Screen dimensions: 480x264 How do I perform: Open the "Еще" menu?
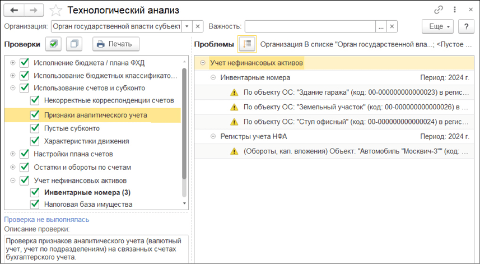(437, 26)
